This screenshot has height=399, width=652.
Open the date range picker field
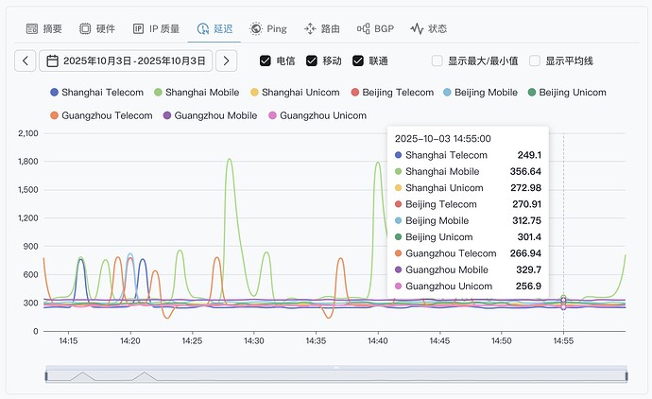click(x=126, y=61)
